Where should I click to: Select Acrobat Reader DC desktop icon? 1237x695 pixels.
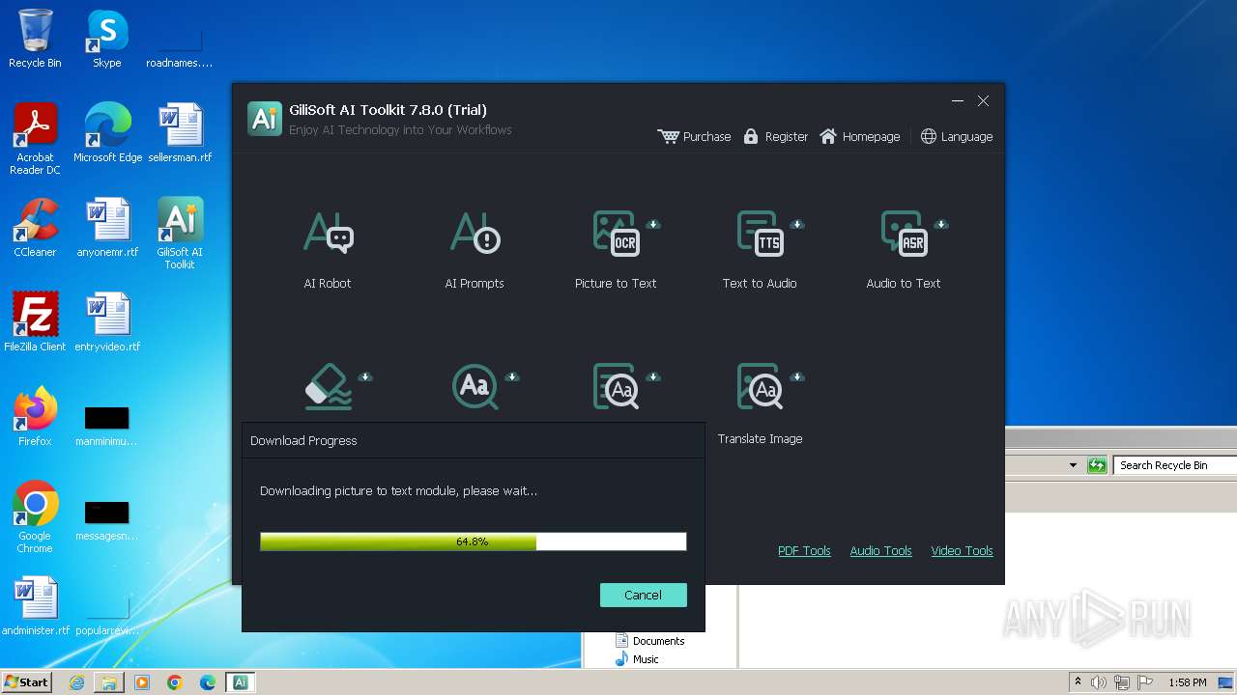(x=35, y=139)
